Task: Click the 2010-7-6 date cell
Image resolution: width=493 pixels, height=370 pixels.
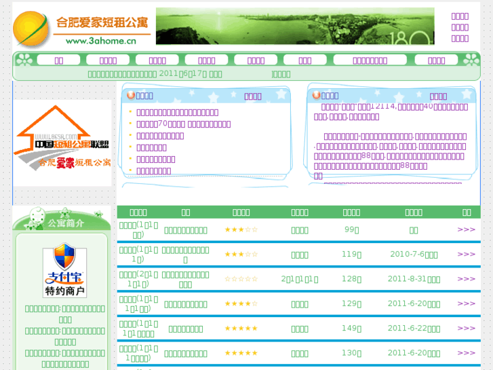Action: point(414,255)
